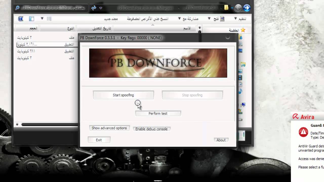Screen dimensions: 324x182
Task: Open the Explorer help icon
Action: pos(21,18)
